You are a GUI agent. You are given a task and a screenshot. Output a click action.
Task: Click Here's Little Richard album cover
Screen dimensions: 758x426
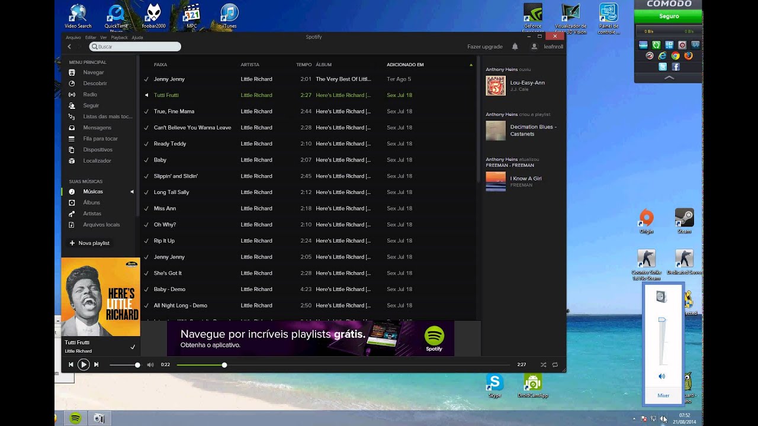tap(101, 297)
